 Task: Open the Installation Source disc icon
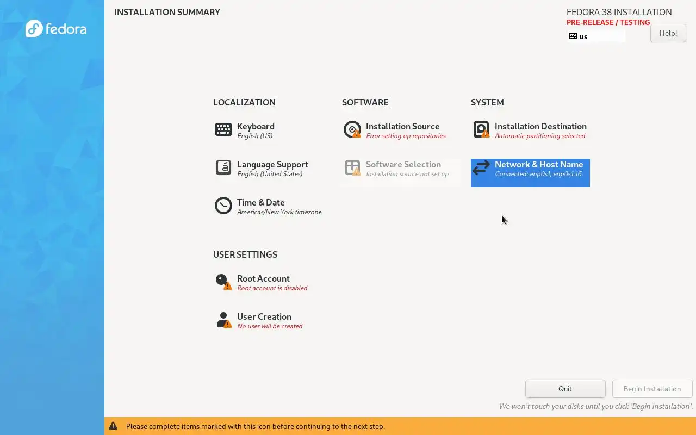click(352, 129)
